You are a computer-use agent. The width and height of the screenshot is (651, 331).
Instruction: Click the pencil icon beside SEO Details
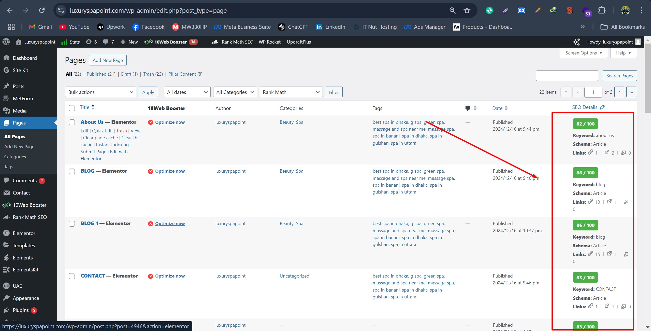point(602,107)
